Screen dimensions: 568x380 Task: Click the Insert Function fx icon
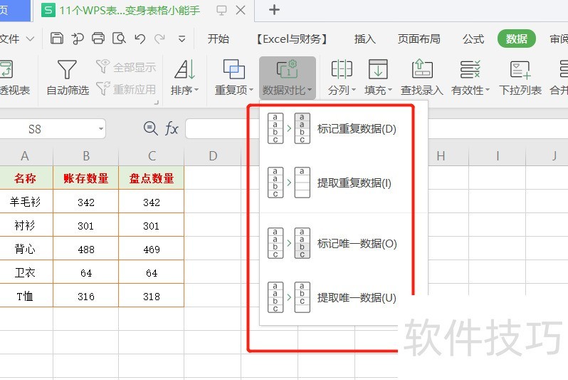172,128
